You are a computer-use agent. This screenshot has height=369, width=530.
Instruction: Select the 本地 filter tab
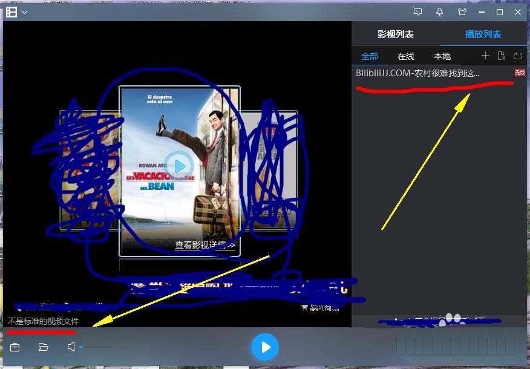442,56
